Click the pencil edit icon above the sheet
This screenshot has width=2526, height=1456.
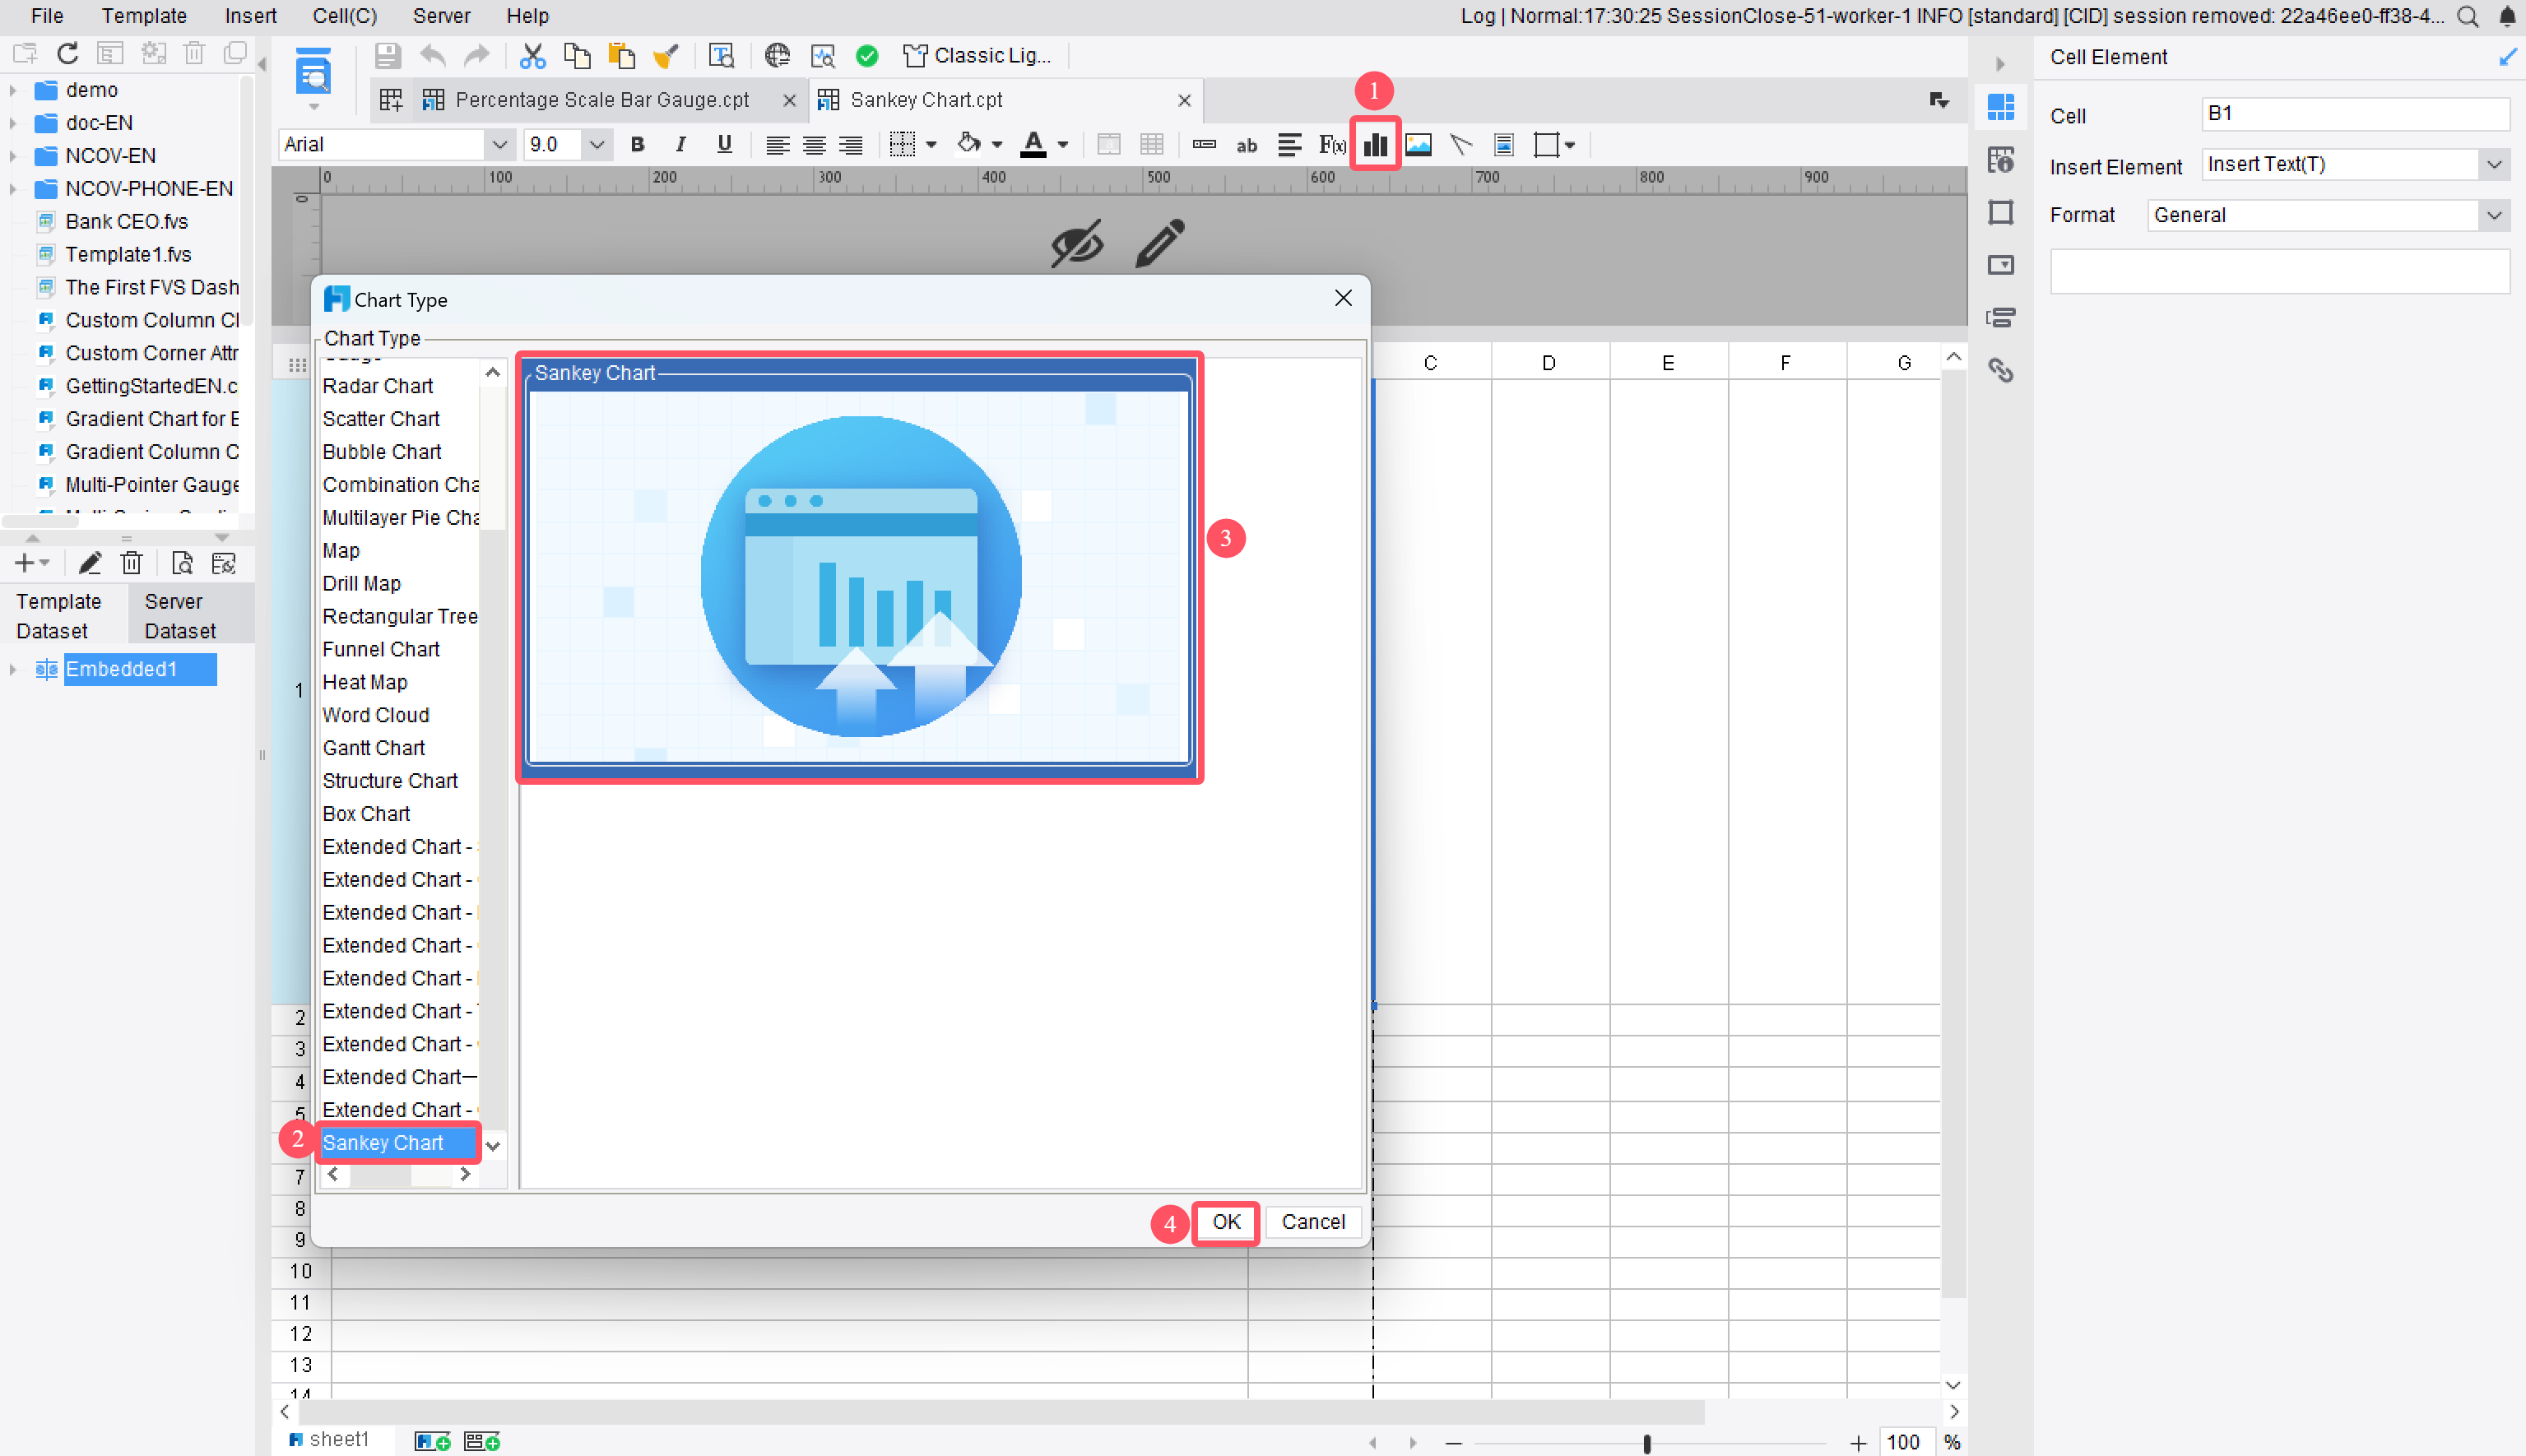1160,243
